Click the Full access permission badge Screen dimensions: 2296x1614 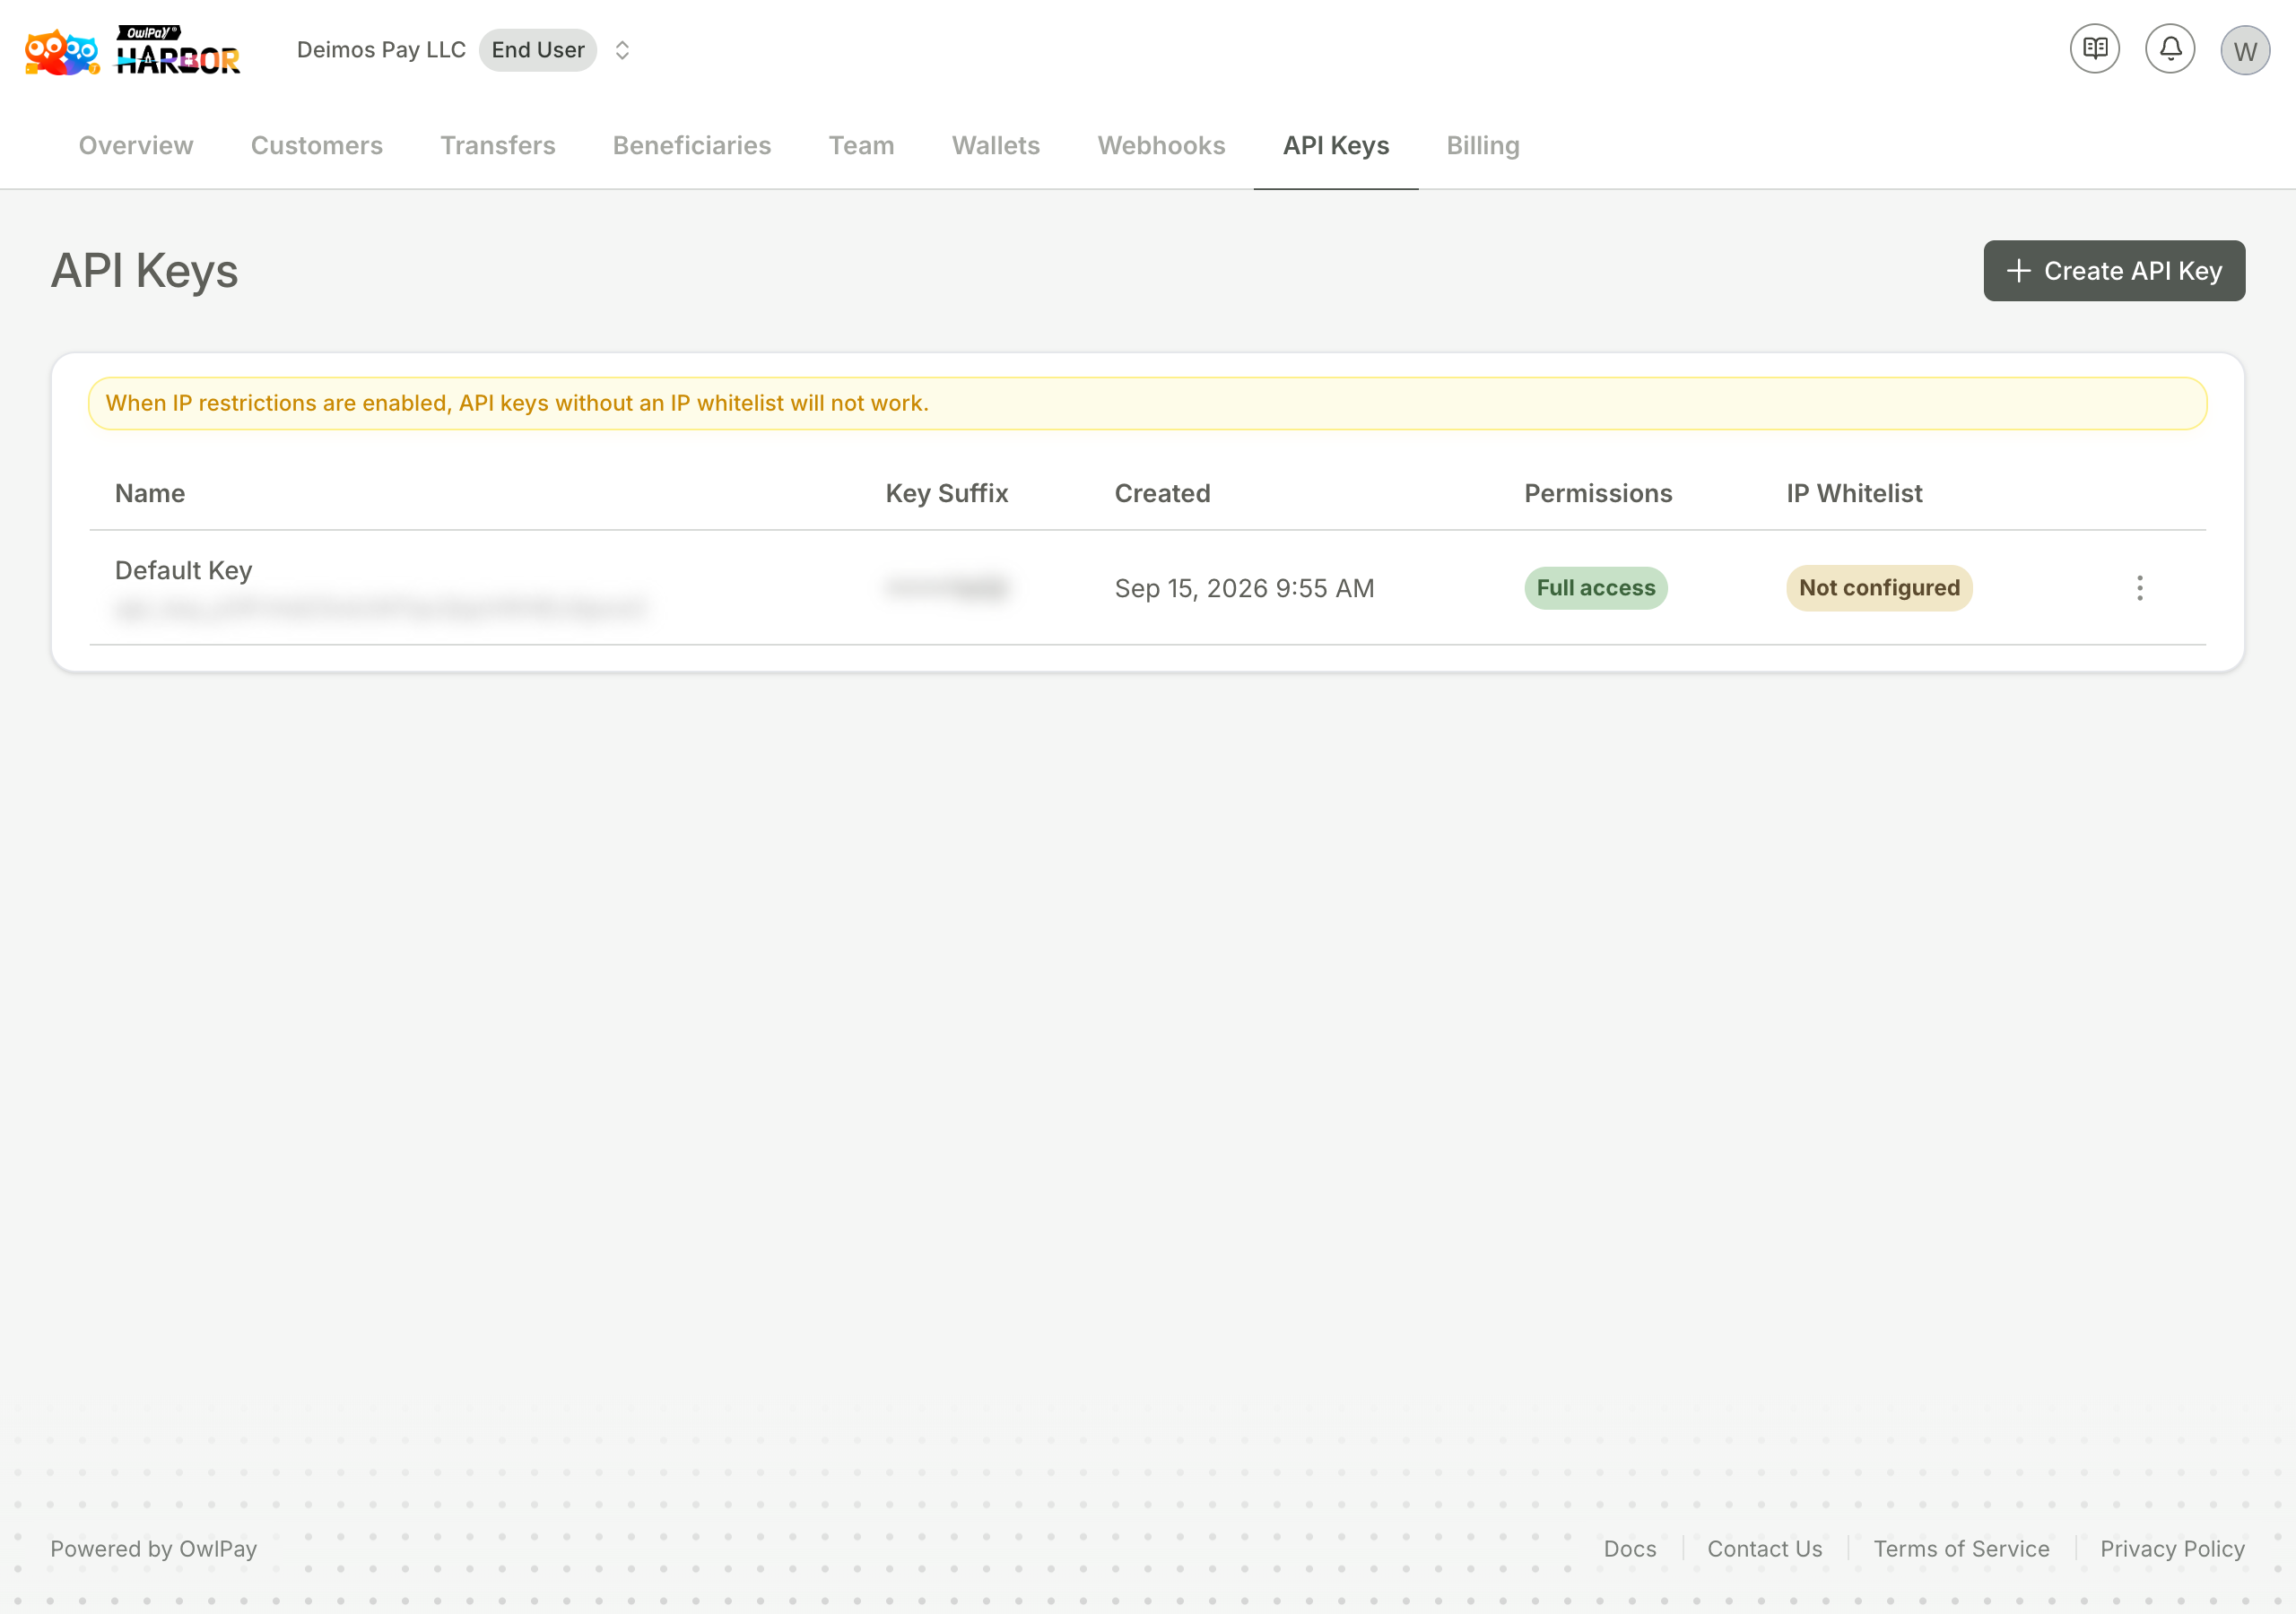pos(1596,588)
